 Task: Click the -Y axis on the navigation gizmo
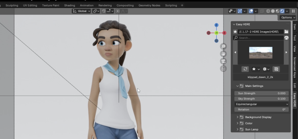click(x=216, y=33)
